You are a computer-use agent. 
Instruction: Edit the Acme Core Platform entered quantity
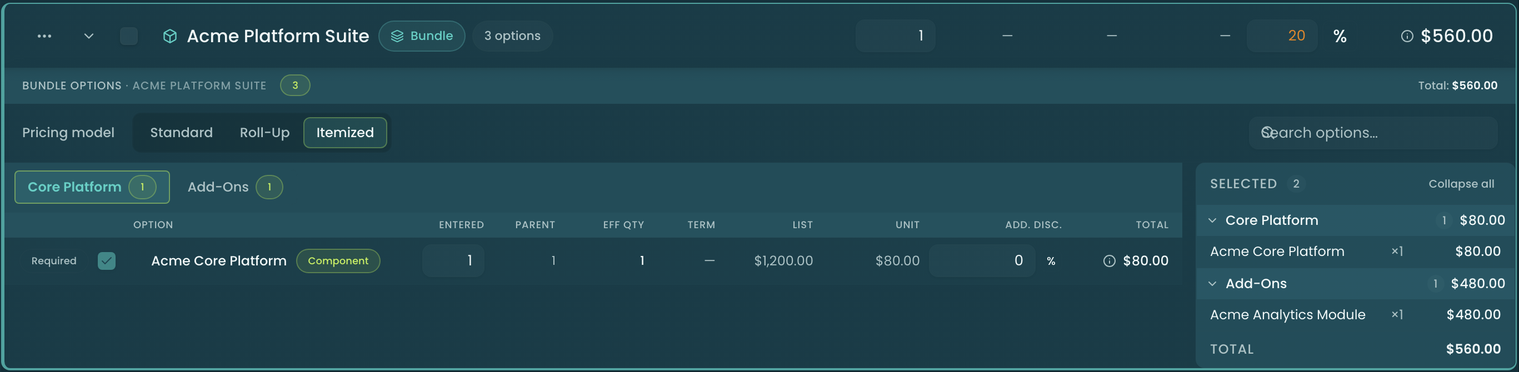453,260
